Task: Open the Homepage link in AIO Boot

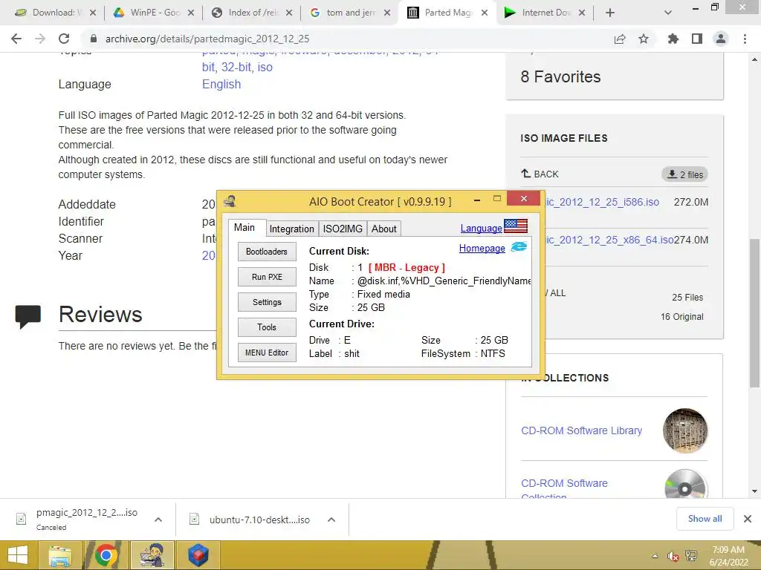Action: 482,248
